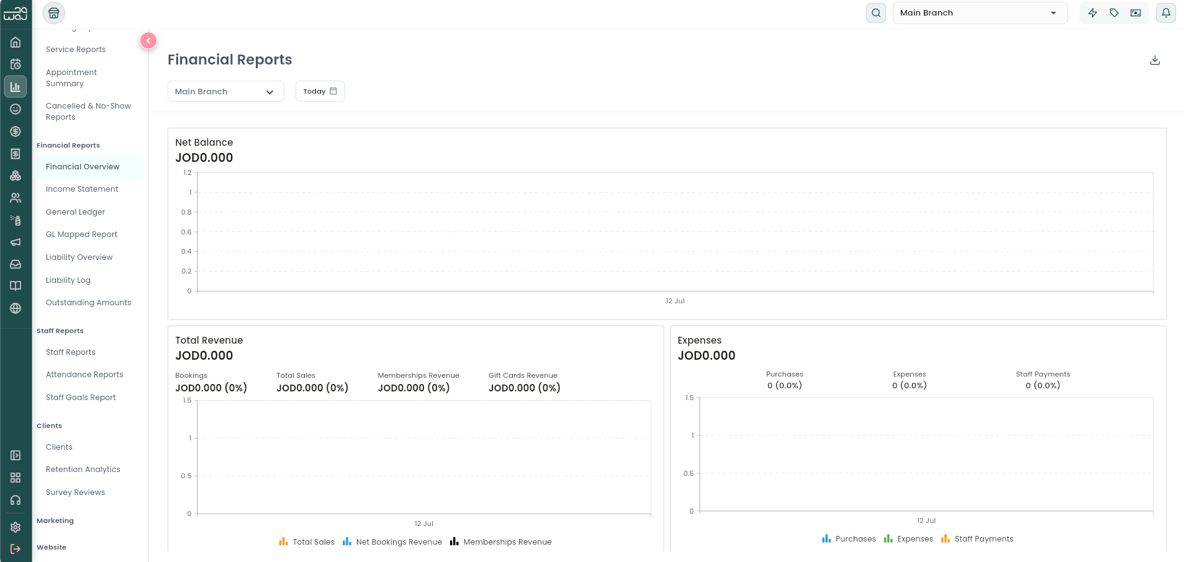Open the Today date picker
The width and height of the screenshot is (1184, 562).
320,91
